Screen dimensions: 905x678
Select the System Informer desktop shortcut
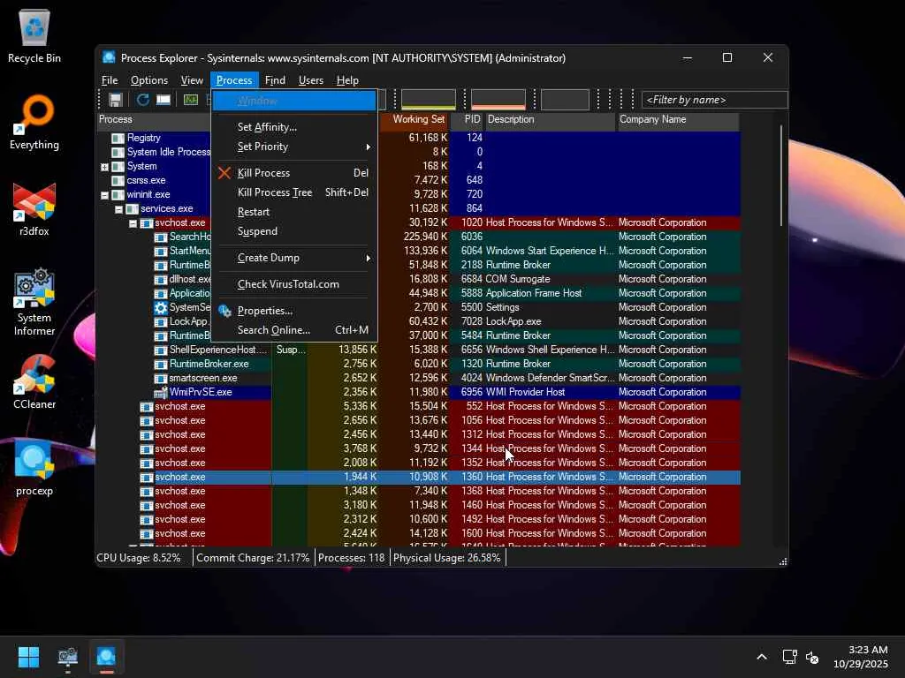pyautogui.click(x=34, y=302)
